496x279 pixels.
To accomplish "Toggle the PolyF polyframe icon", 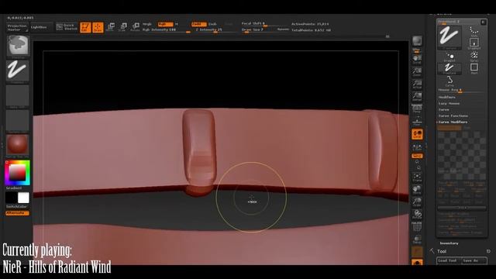I will coord(417,226).
